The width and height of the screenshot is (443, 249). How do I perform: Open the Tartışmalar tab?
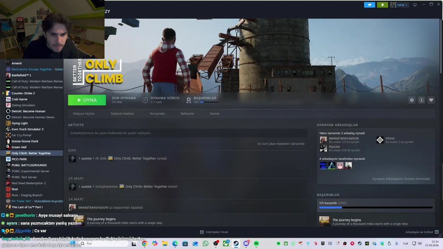pyautogui.click(x=157, y=113)
